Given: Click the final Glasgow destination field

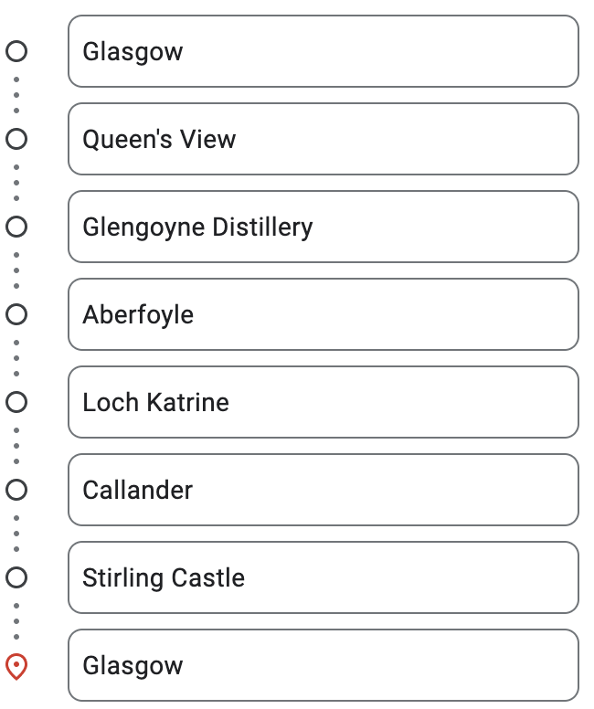Looking at the screenshot, I should 324,665.
